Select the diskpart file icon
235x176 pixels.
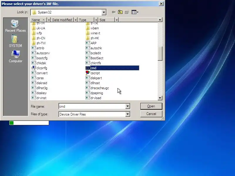coord(88,78)
